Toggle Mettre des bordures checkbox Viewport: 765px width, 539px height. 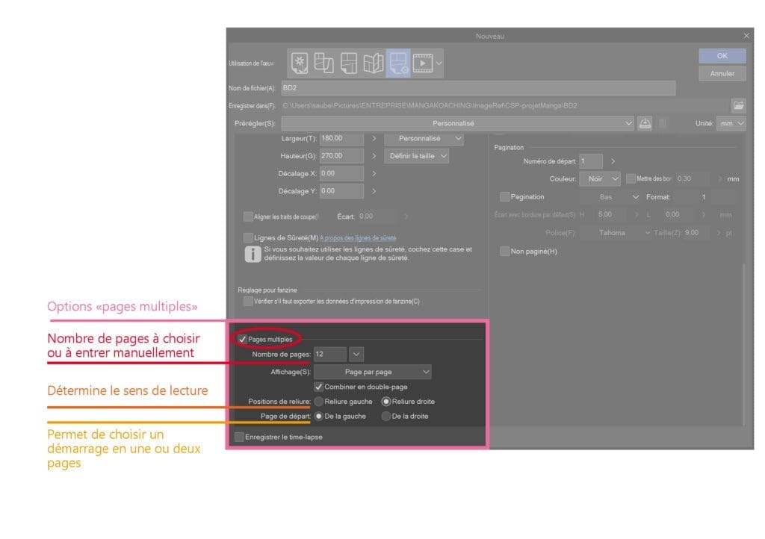pos(631,179)
